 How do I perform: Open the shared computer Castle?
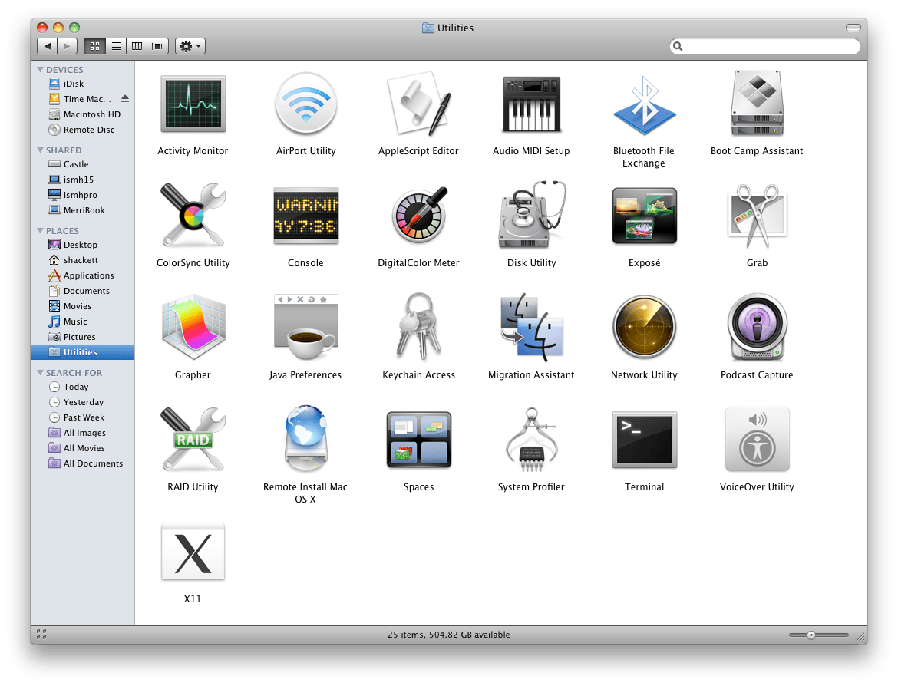pos(82,164)
